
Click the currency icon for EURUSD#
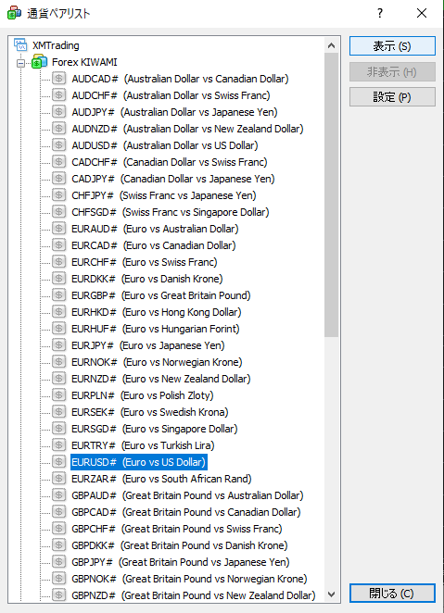(x=58, y=462)
